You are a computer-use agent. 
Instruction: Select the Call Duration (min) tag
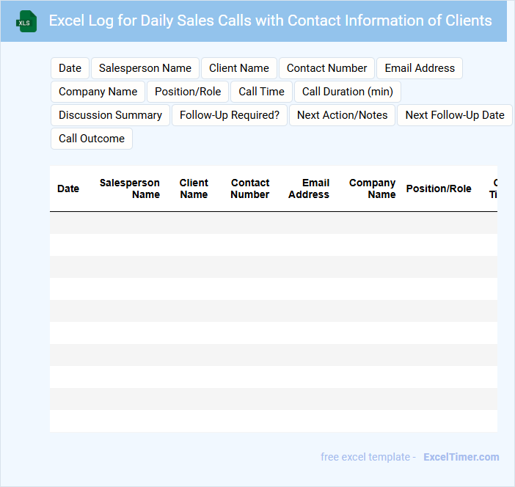347,92
